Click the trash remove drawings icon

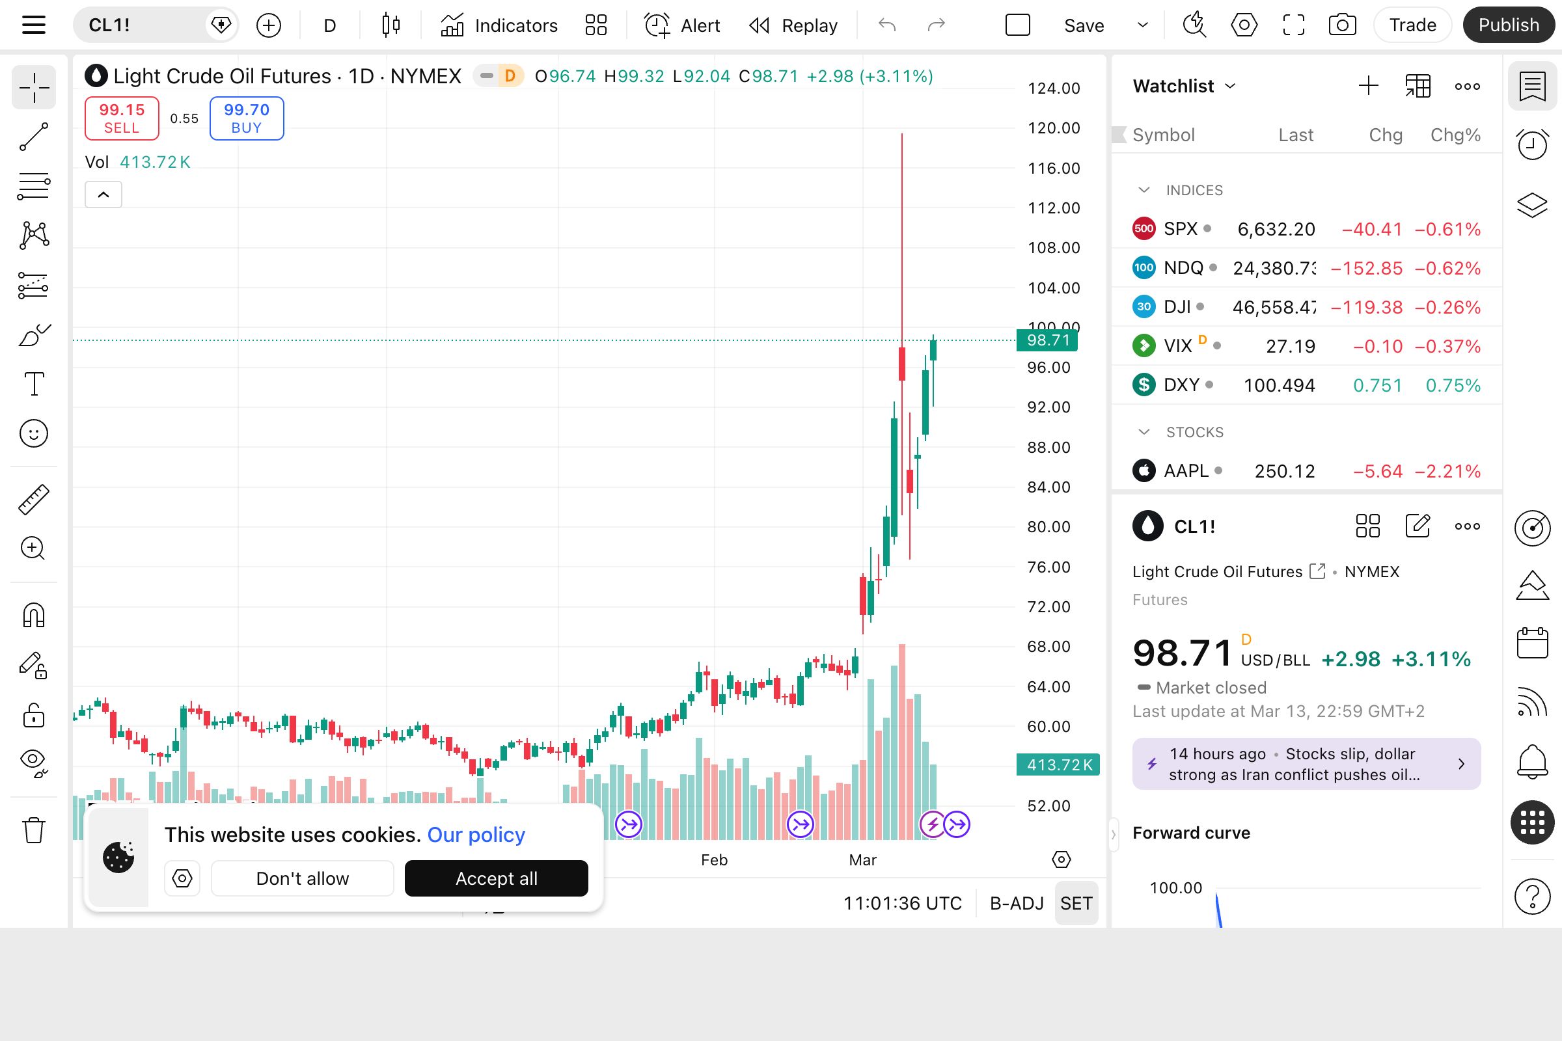pyautogui.click(x=34, y=830)
